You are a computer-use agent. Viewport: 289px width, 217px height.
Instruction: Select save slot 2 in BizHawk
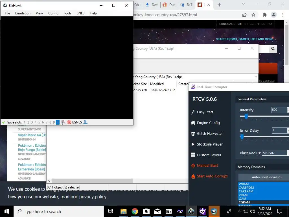point(28,122)
